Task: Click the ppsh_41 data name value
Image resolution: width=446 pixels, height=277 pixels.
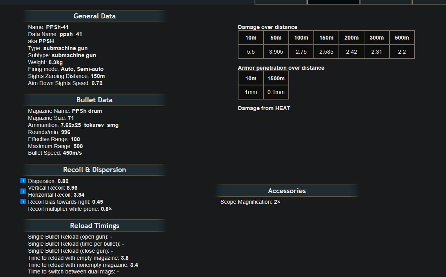Action: click(x=71, y=34)
